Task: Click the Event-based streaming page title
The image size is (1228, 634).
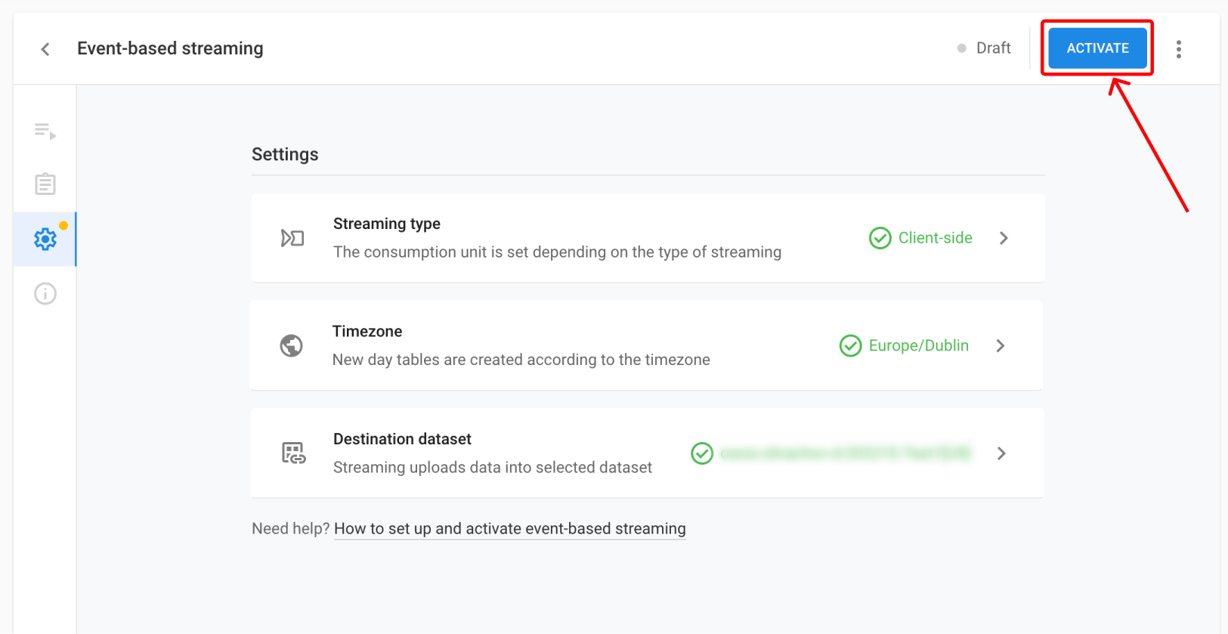Action: [170, 48]
